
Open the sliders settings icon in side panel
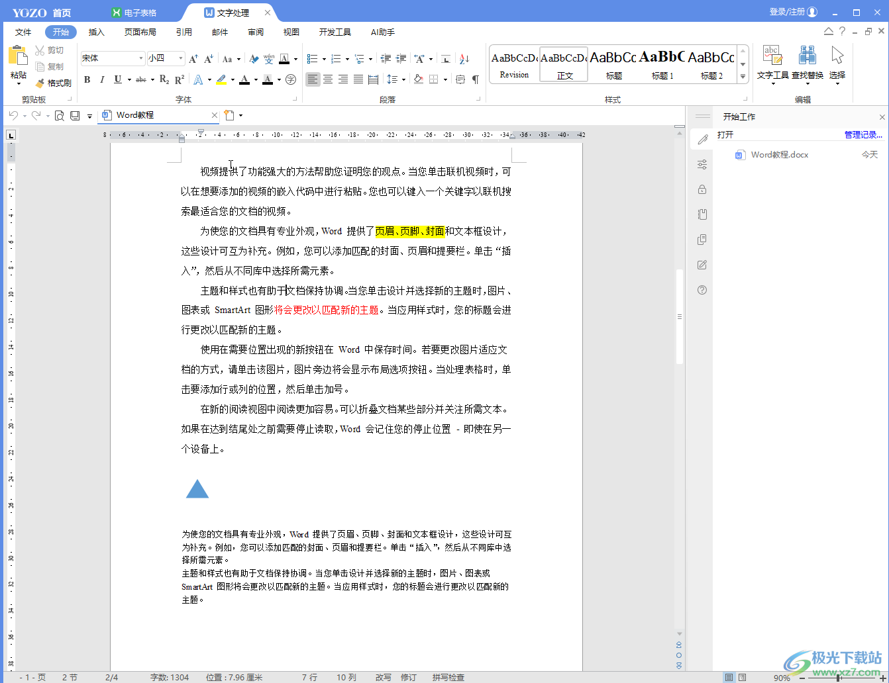click(702, 164)
